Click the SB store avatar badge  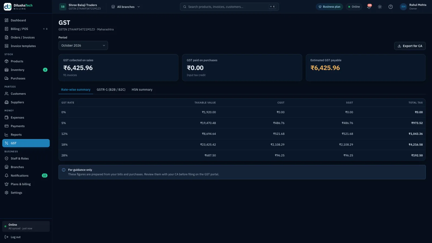63,7
